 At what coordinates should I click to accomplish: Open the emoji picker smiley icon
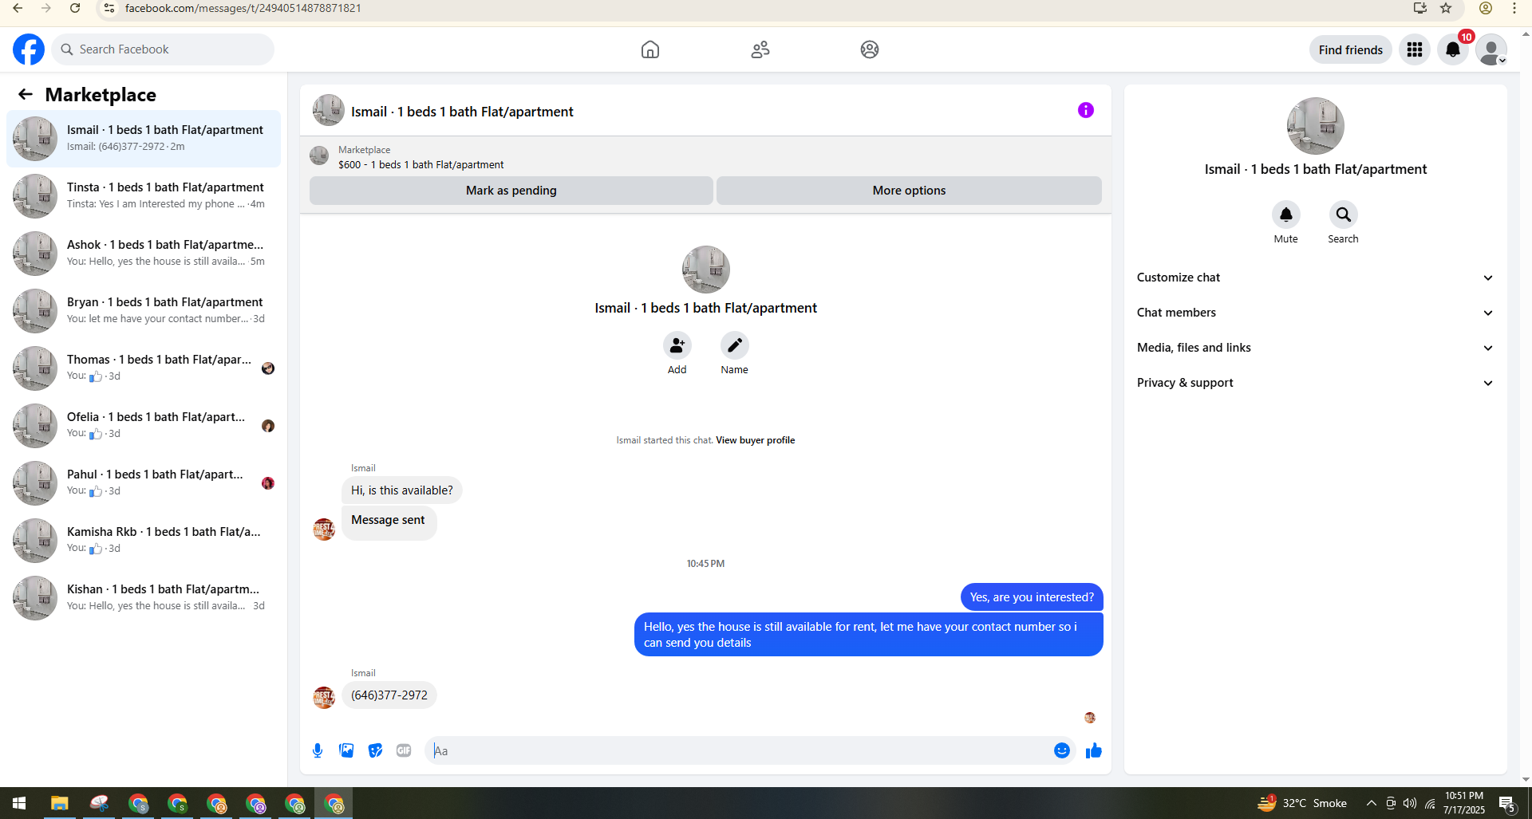pos(1061,750)
